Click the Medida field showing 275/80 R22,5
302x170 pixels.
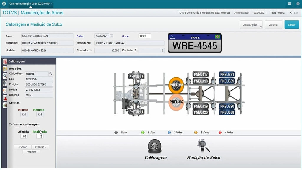point(39,90)
